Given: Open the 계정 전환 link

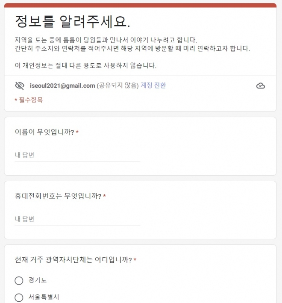Looking at the screenshot, I should click(153, 85).
